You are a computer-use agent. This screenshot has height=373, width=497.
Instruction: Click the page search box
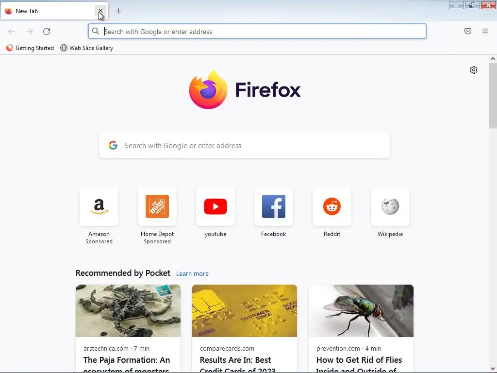coord(245,146)
